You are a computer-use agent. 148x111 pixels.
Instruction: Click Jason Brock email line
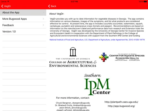pyautogui.click(x=73, y=108)
